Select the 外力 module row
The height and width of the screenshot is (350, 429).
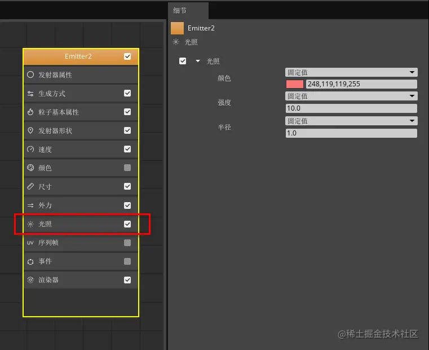coord(81,205)
